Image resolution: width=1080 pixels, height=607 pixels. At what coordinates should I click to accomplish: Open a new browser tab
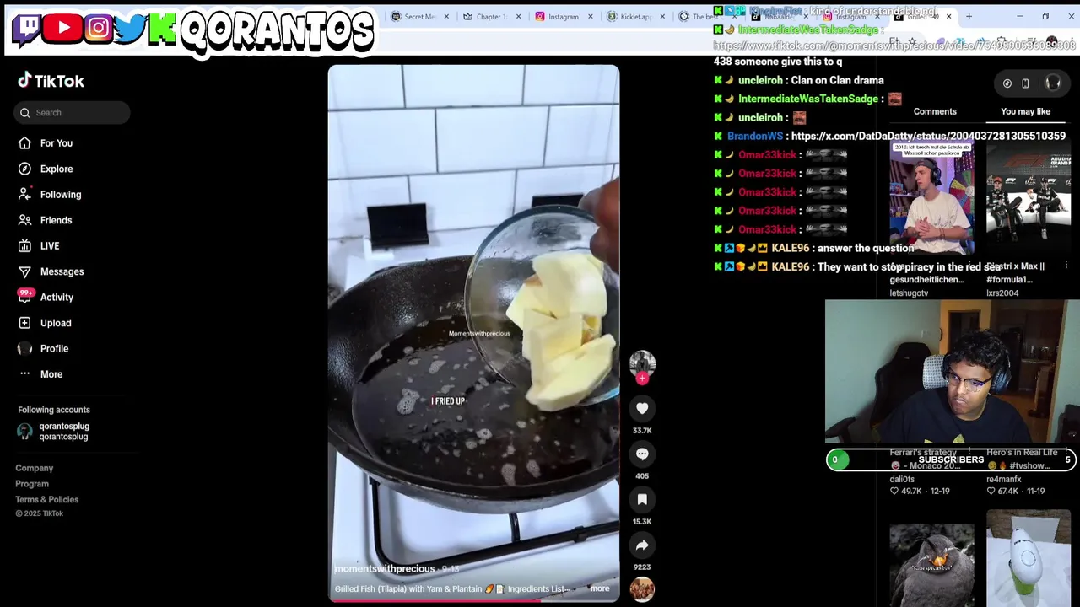tap(969, 17)
